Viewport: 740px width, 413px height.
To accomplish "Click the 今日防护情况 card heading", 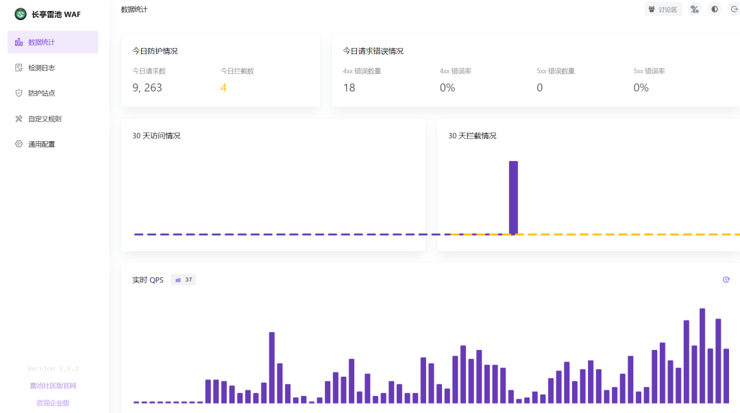I will pos(155,51).
